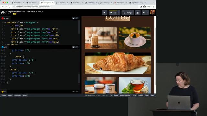The width and height of the screenshot is (207, 116).
Task: Select the JS editor tab label
Action: [4, 92]
